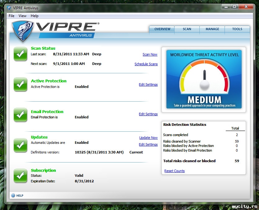The image size is (259, 210).
Task: Click expiration date 8/31/2012
Action: 84,181
